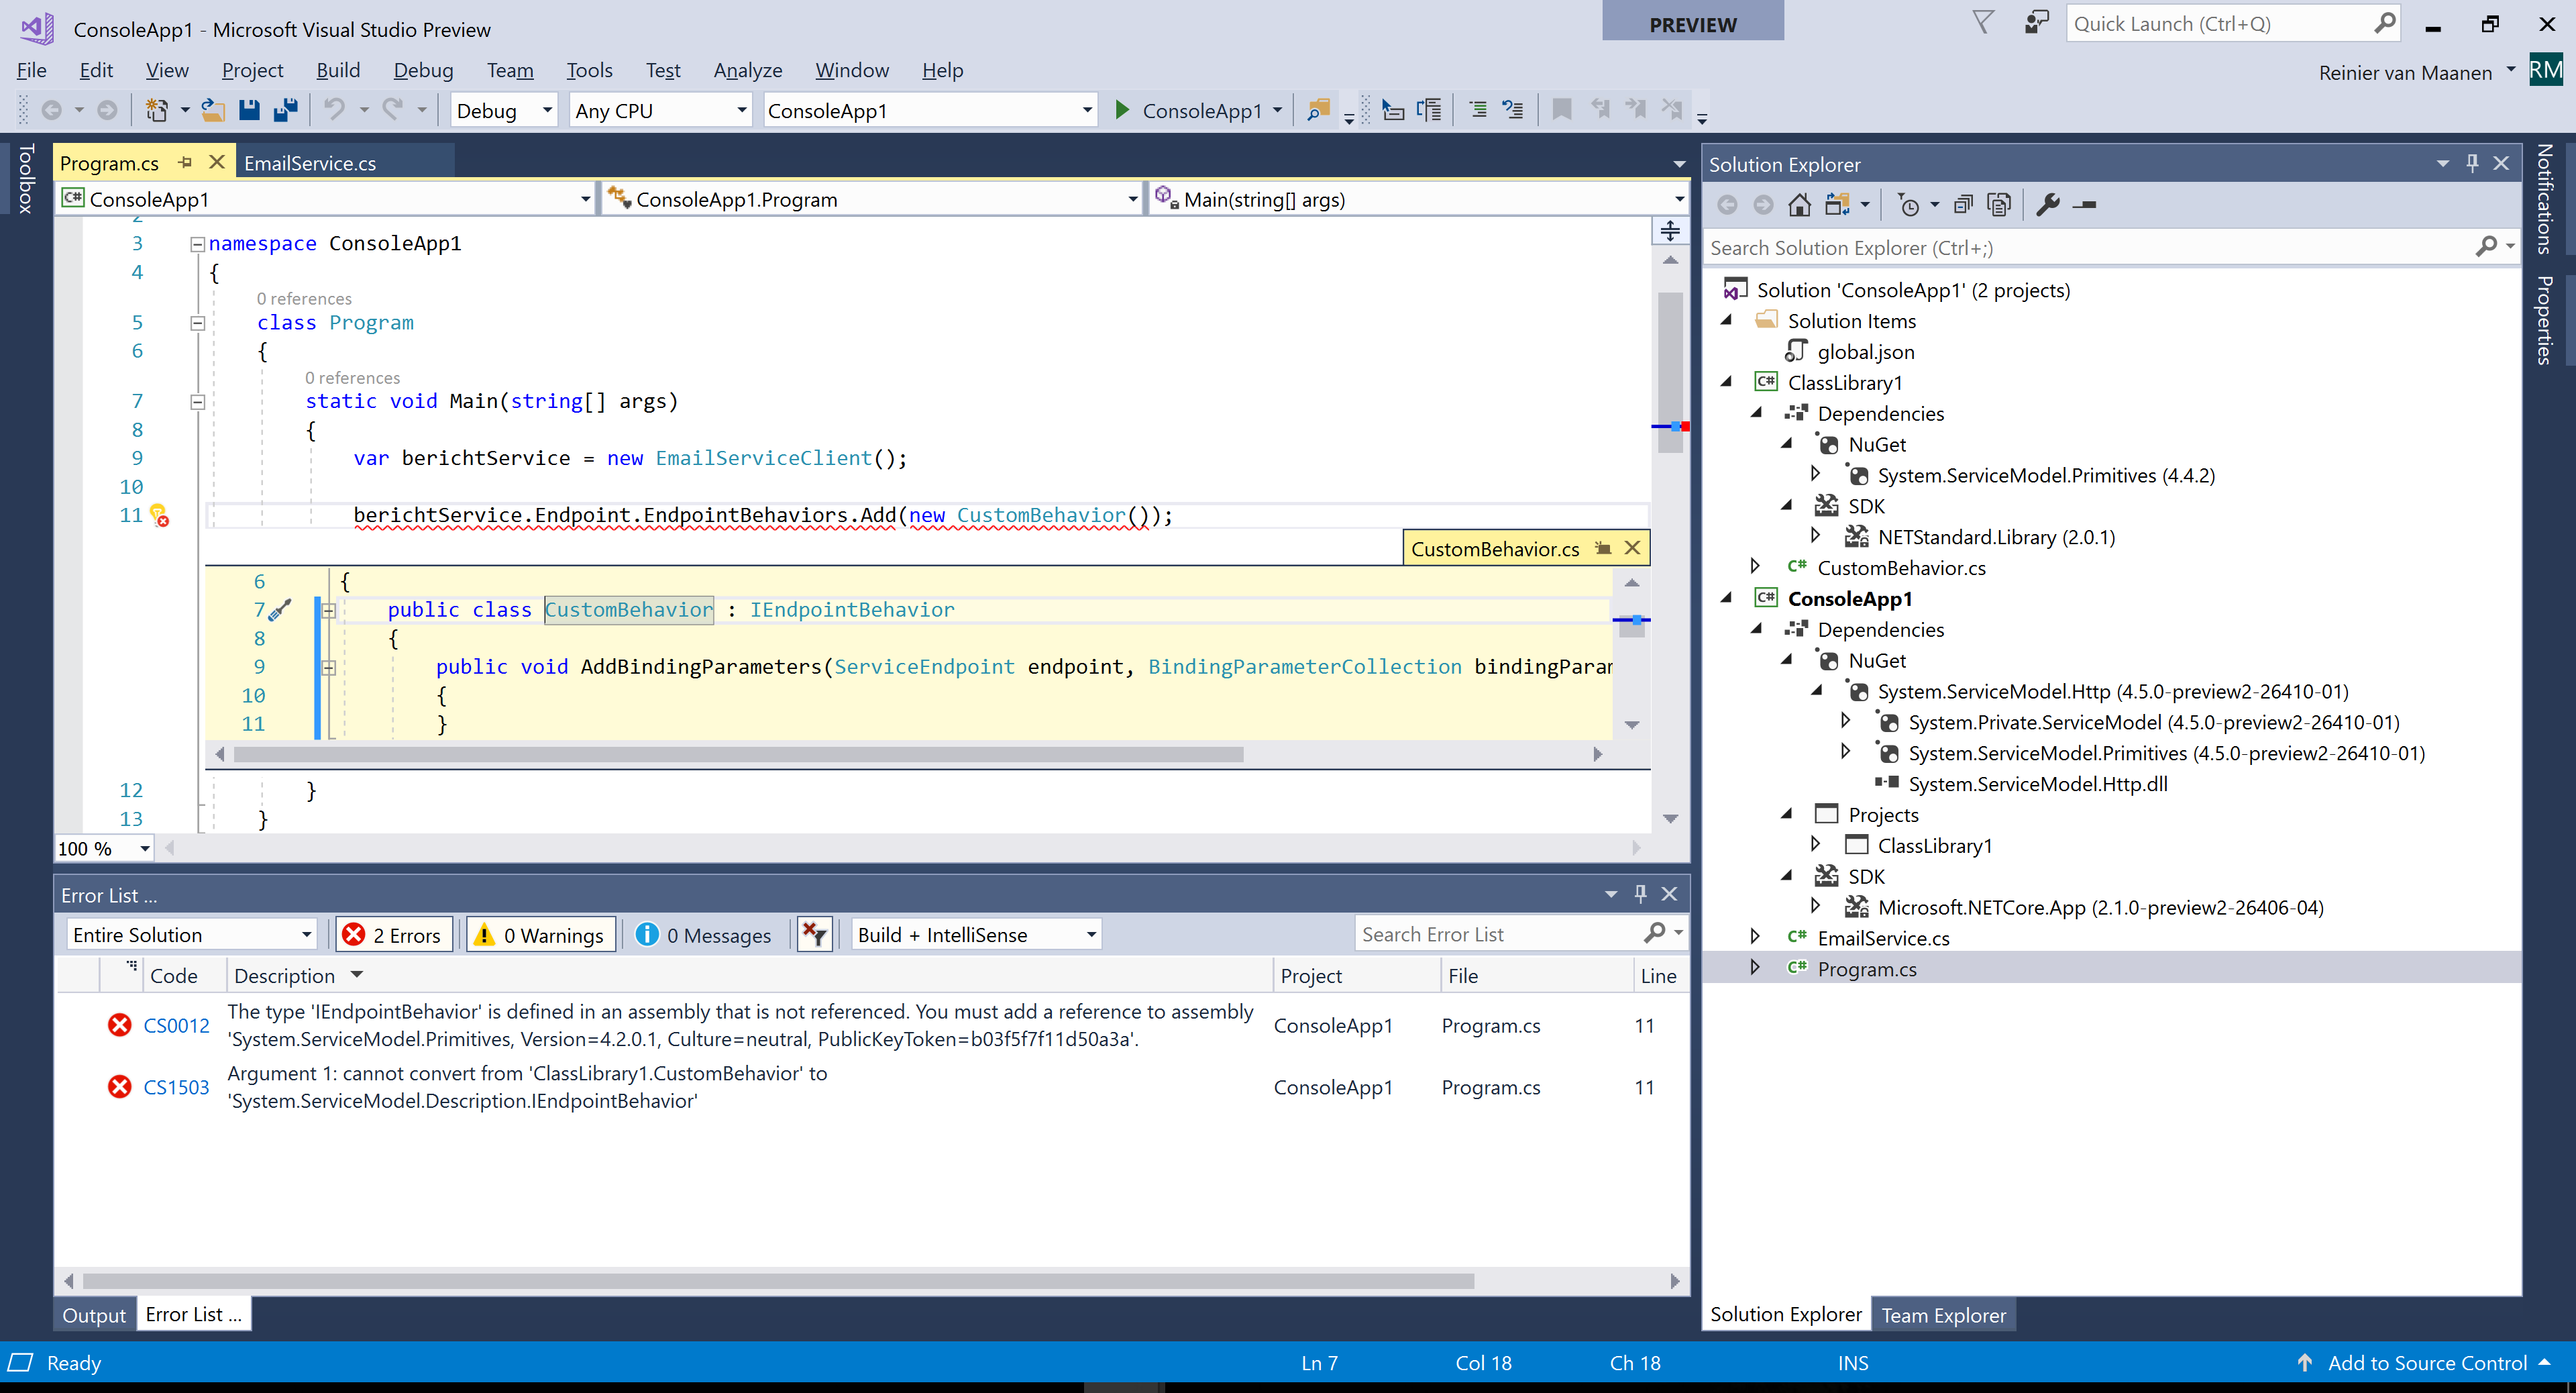Toggle the 2 Errors filter
Image resolution: width=2576 pixels, height=1393 pixels.
[x=394, y=934]
